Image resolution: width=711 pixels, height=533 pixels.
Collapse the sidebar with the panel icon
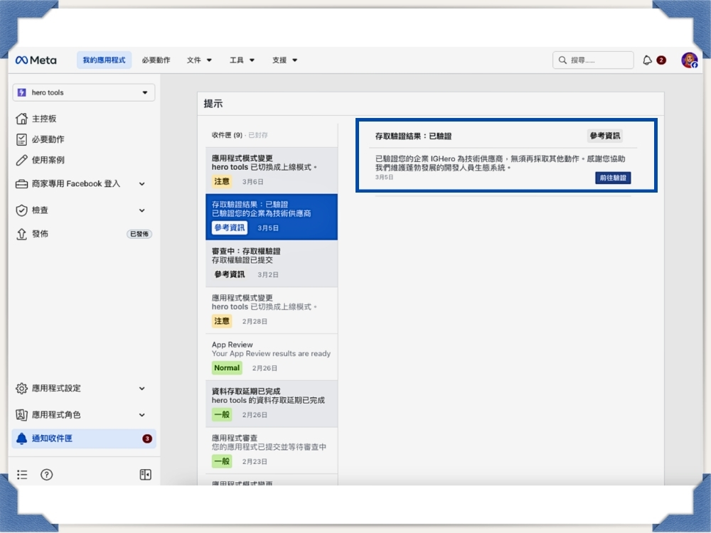click(x=145, y=475)
